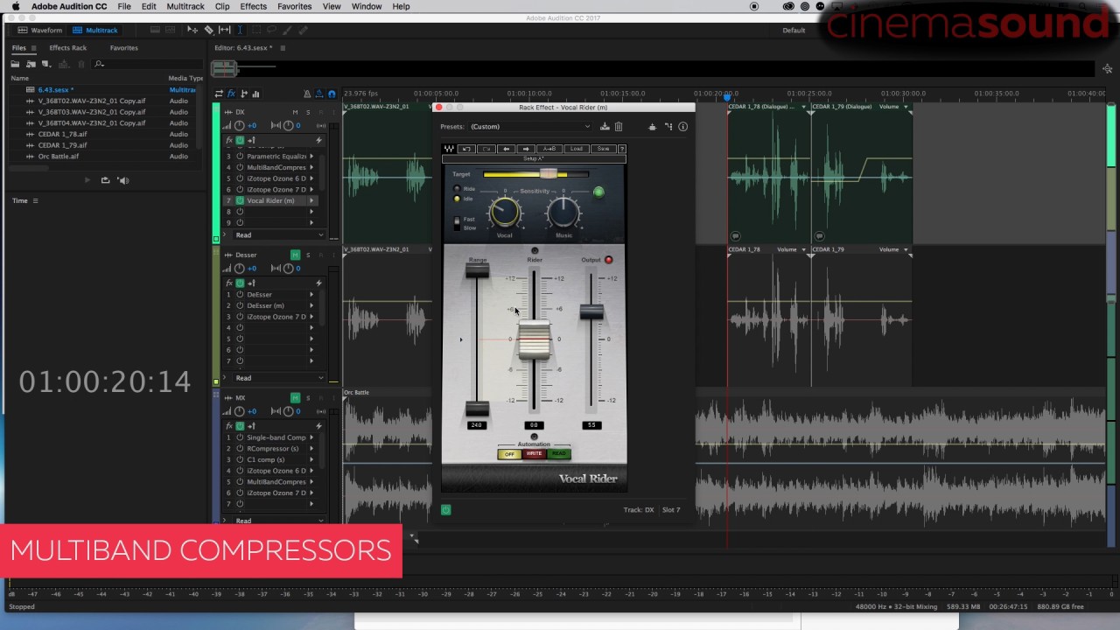This screenshot has height=630, width=1120.
Task: Click the Vocal sensitivity knob
Action: point(505,212)
